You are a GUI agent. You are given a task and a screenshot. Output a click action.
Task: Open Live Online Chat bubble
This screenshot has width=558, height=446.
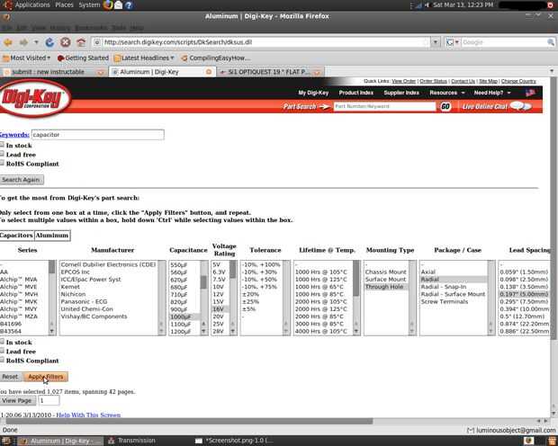[x=520, y=106]
